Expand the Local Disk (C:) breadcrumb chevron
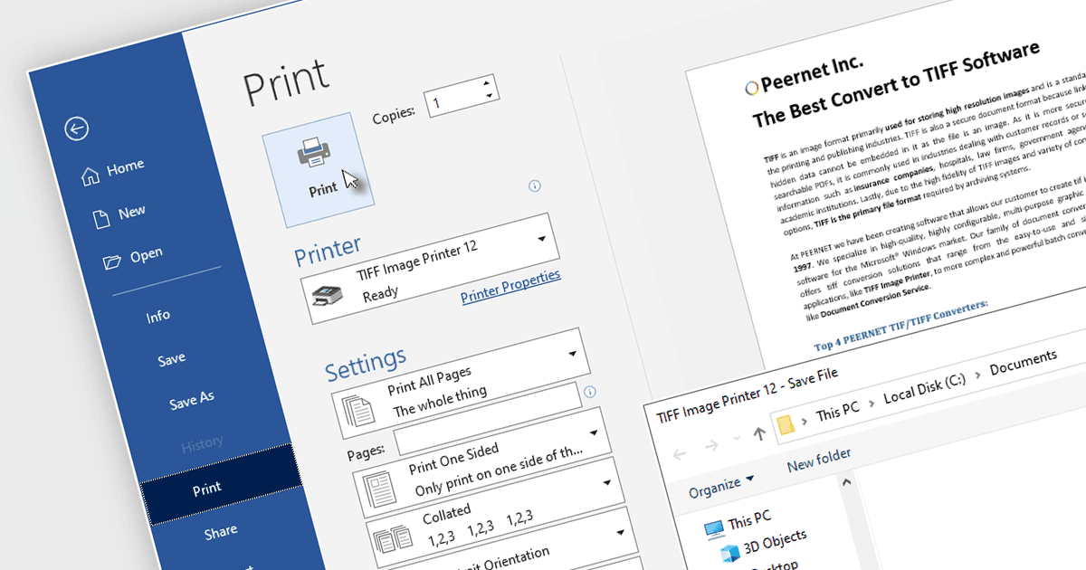Screen dimensions: 1086x570 [978, 376]
